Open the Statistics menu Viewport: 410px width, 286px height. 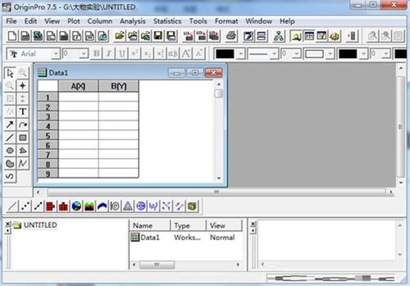(167, 21)
